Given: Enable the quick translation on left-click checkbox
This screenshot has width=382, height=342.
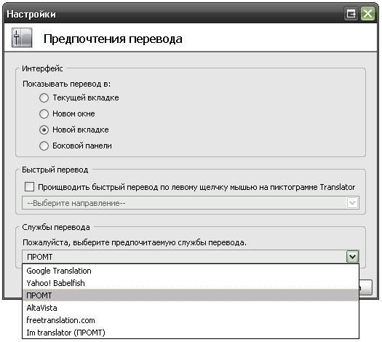Looking at the screenshot, I should coord(30,187).
